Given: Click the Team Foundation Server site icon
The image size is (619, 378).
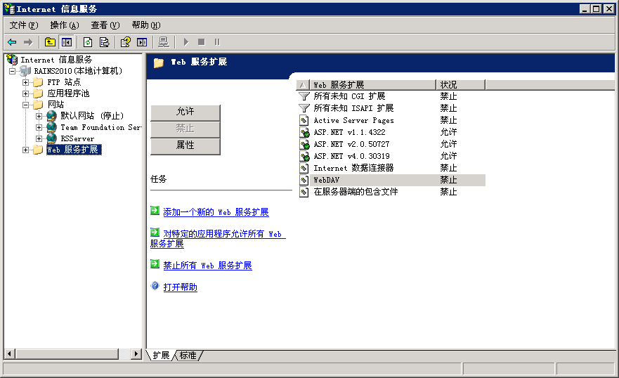Looking at the screenshot, I should click(x=52, y=127).
